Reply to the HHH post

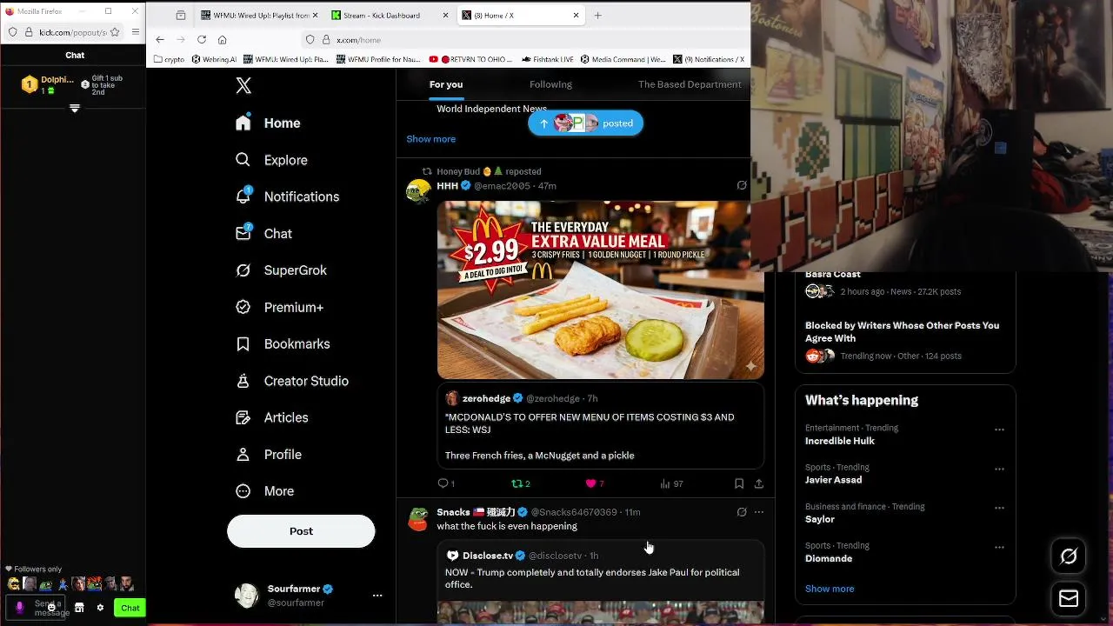(x=446, y=483)
